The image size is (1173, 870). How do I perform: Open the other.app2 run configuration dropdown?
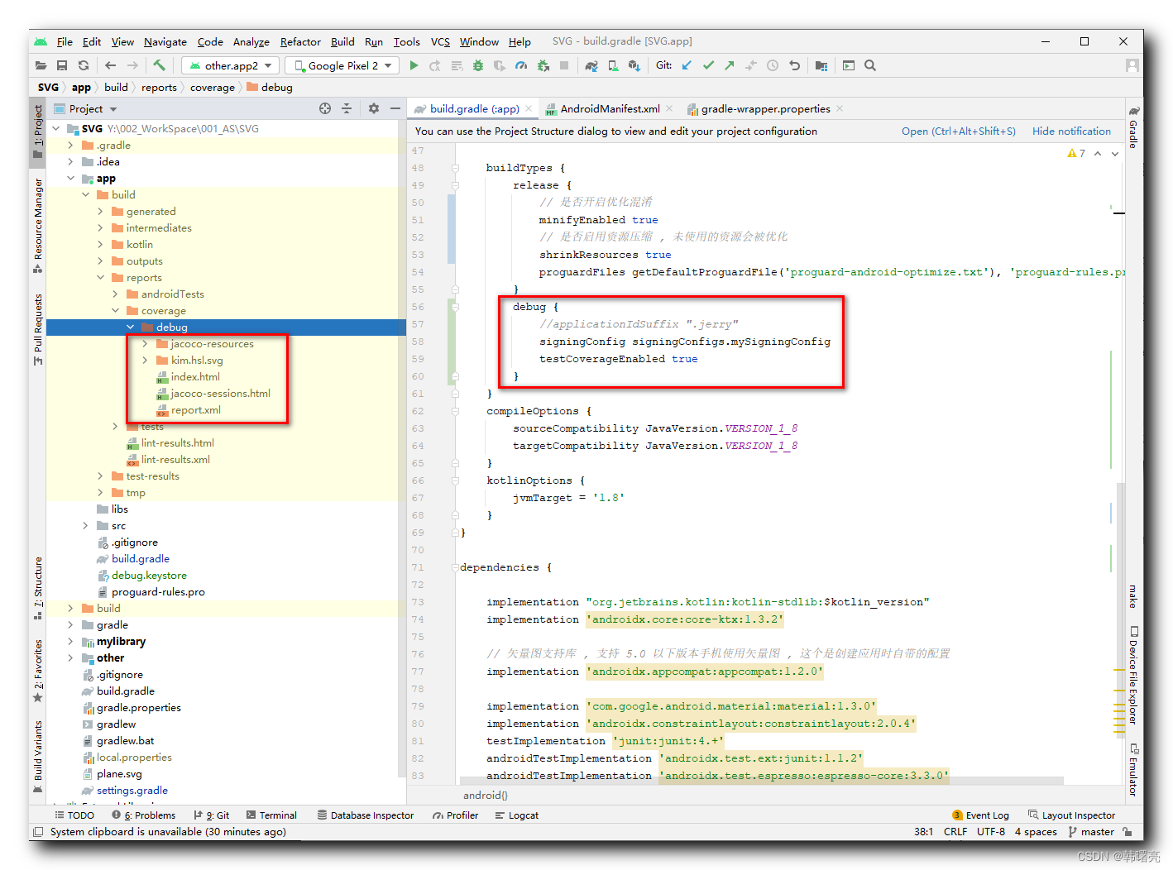[231, 65]
